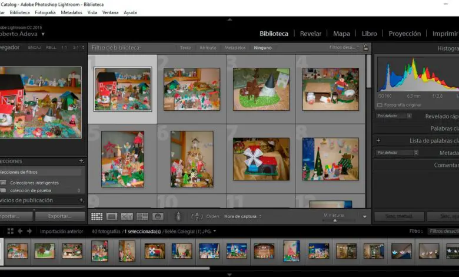Click the grid vertical scrollbar
Screen dimensions: 459x277
[368, 71]
